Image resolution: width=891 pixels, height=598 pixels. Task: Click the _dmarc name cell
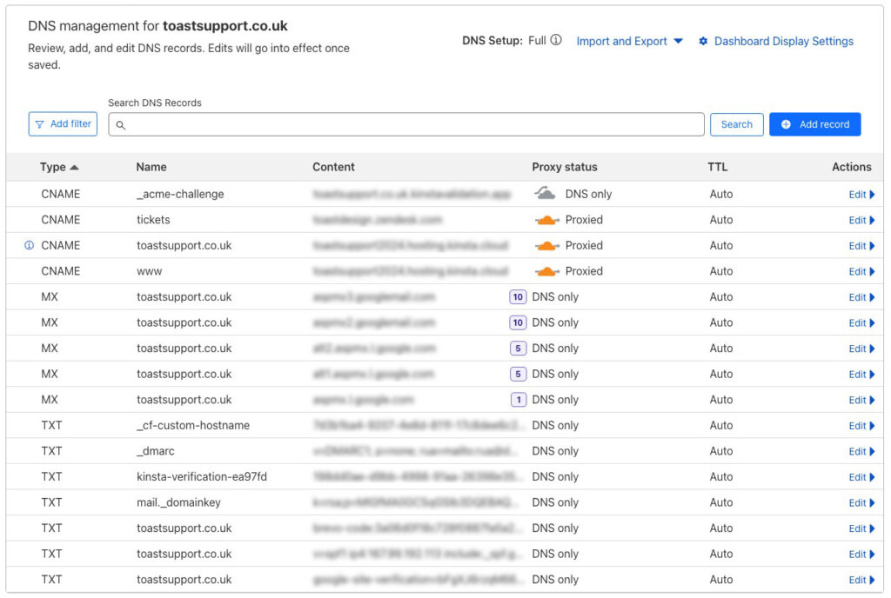155,451
